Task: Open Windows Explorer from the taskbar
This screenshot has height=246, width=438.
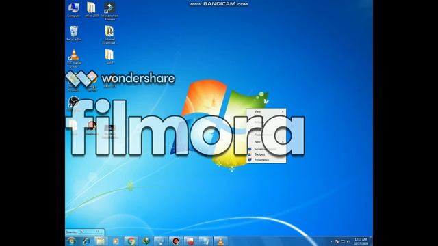Action: point(101,241)
